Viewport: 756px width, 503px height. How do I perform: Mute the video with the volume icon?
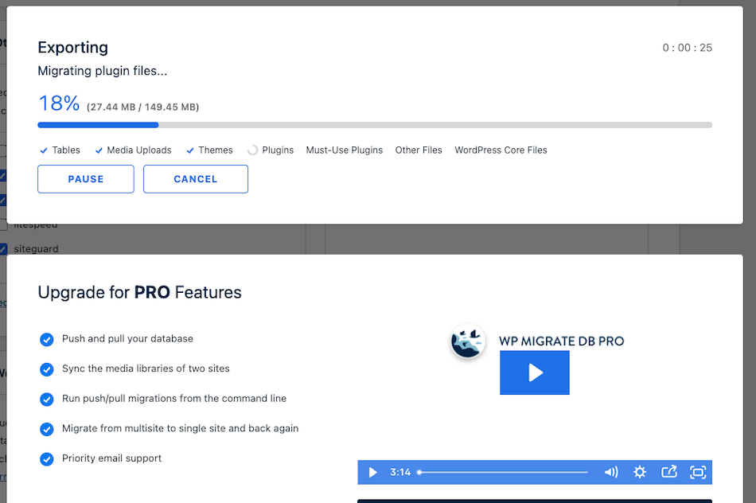coord(611,472)
